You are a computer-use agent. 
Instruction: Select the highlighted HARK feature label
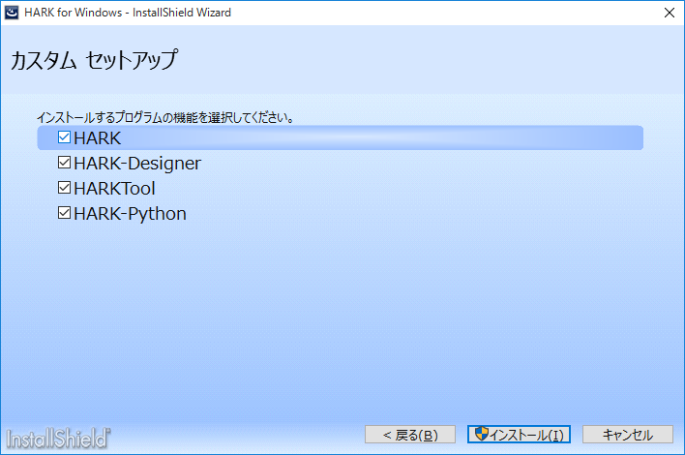point(97,138)
